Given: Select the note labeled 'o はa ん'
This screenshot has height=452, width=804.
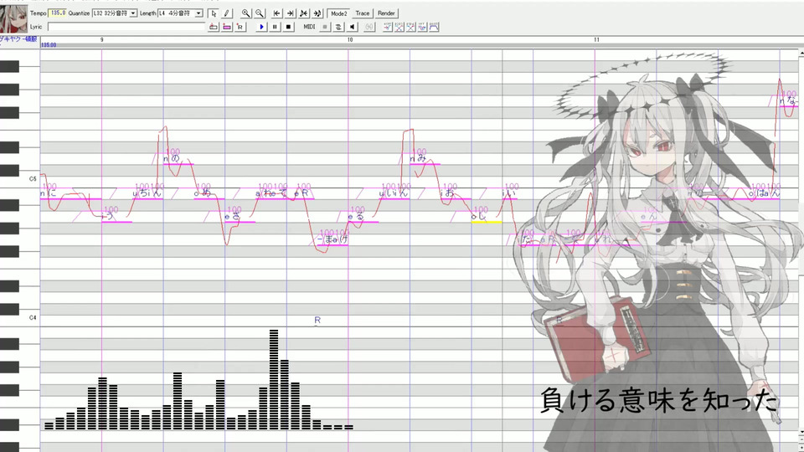Looking at the screenshot, I should (764, 194).
